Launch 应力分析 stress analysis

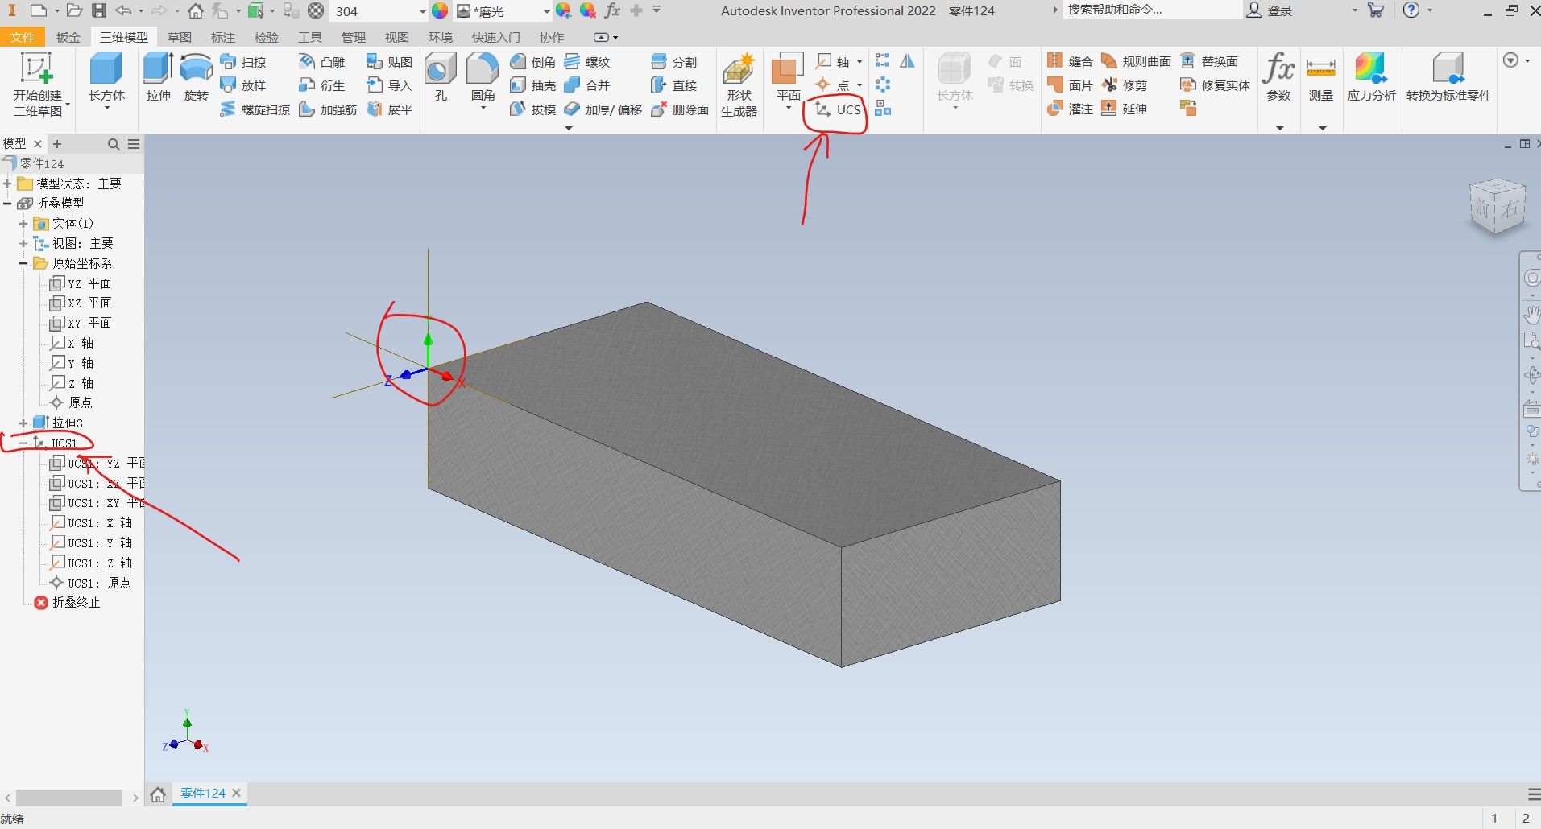point(1371,78)
